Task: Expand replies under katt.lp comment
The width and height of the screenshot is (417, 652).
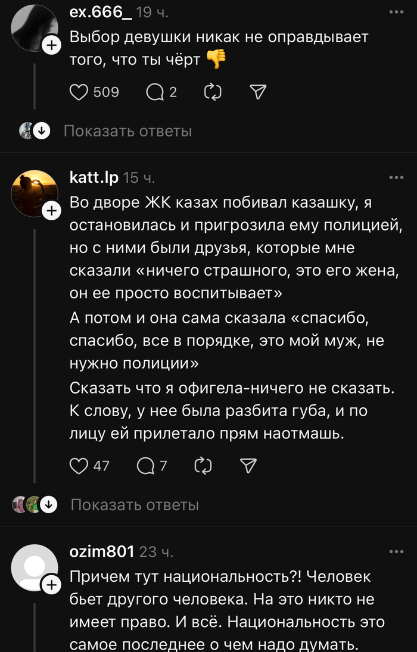Action: [x=134, y=505]
